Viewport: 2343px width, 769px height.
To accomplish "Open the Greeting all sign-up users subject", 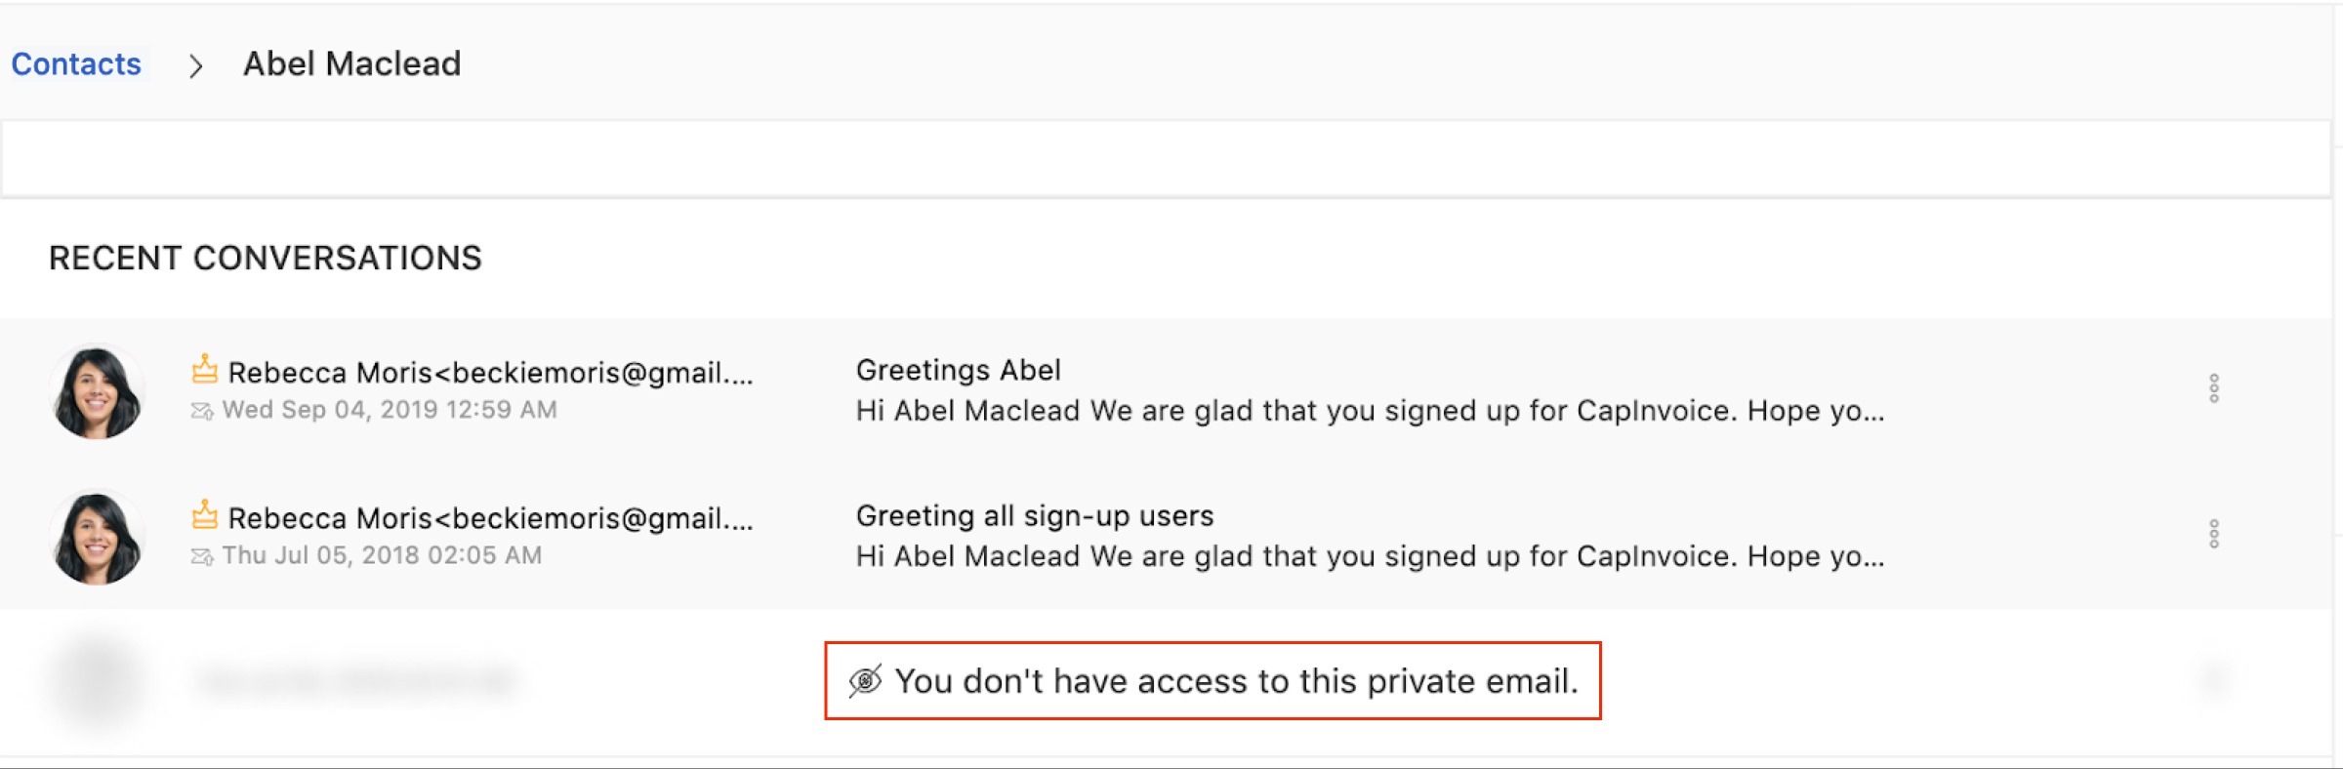I will click(1035, 516).
